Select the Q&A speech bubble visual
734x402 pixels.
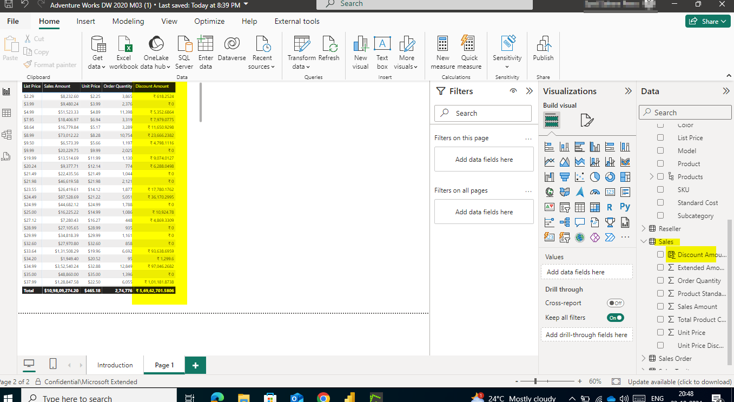[x=579, y=222]
